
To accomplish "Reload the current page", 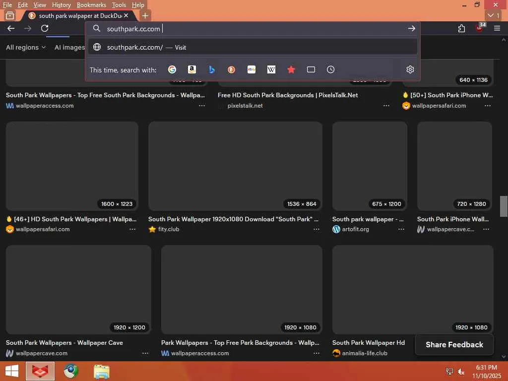I will pos(45,28).
